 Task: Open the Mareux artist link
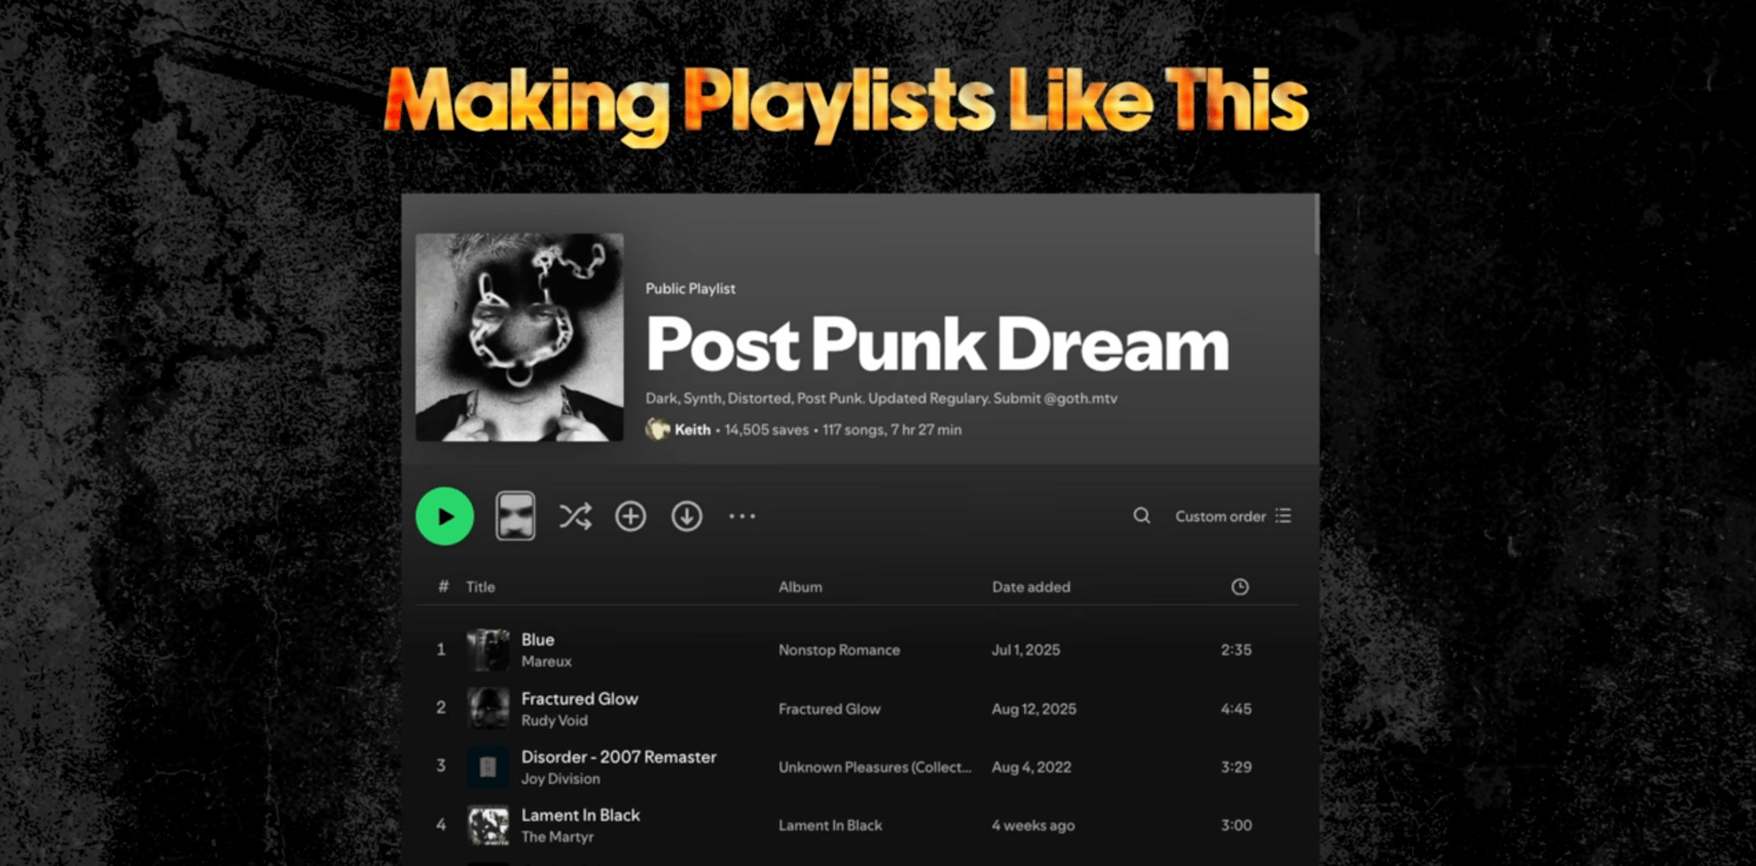pos(546,661)
